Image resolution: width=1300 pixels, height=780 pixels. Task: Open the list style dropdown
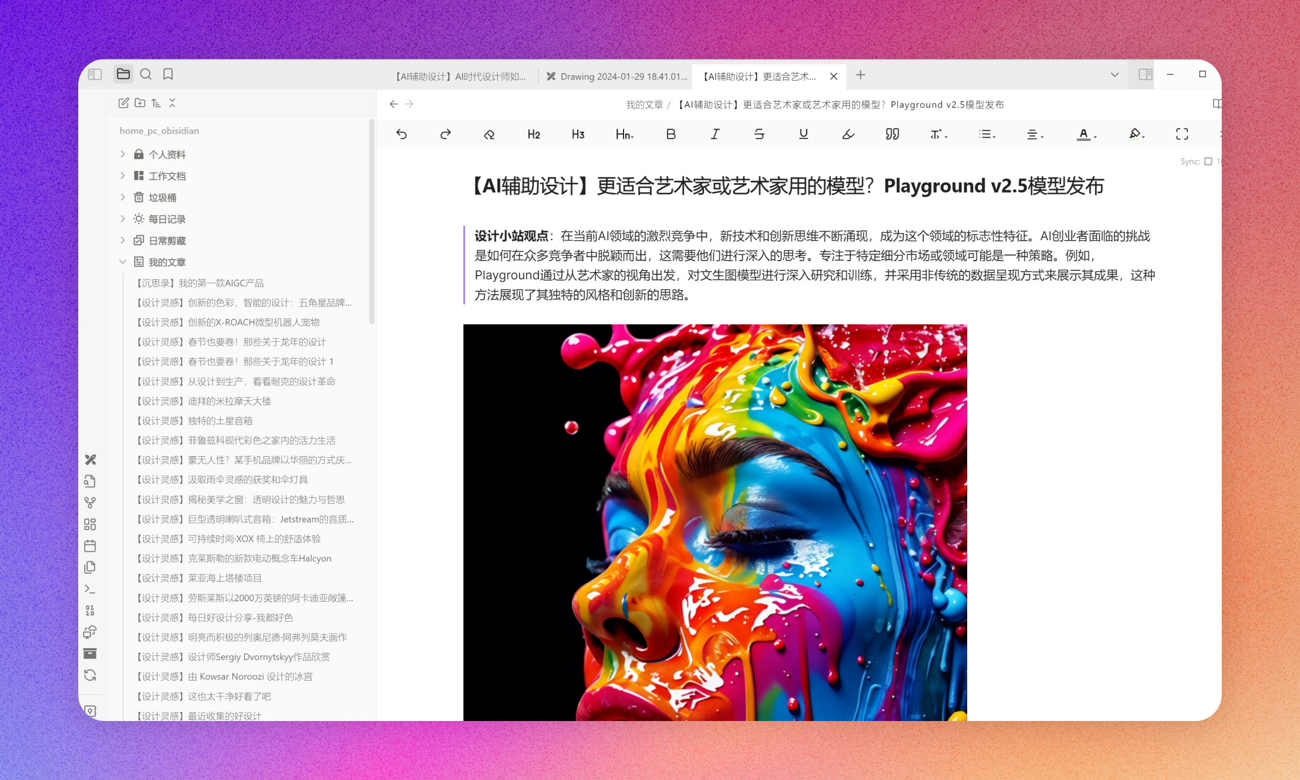(987, 134)
